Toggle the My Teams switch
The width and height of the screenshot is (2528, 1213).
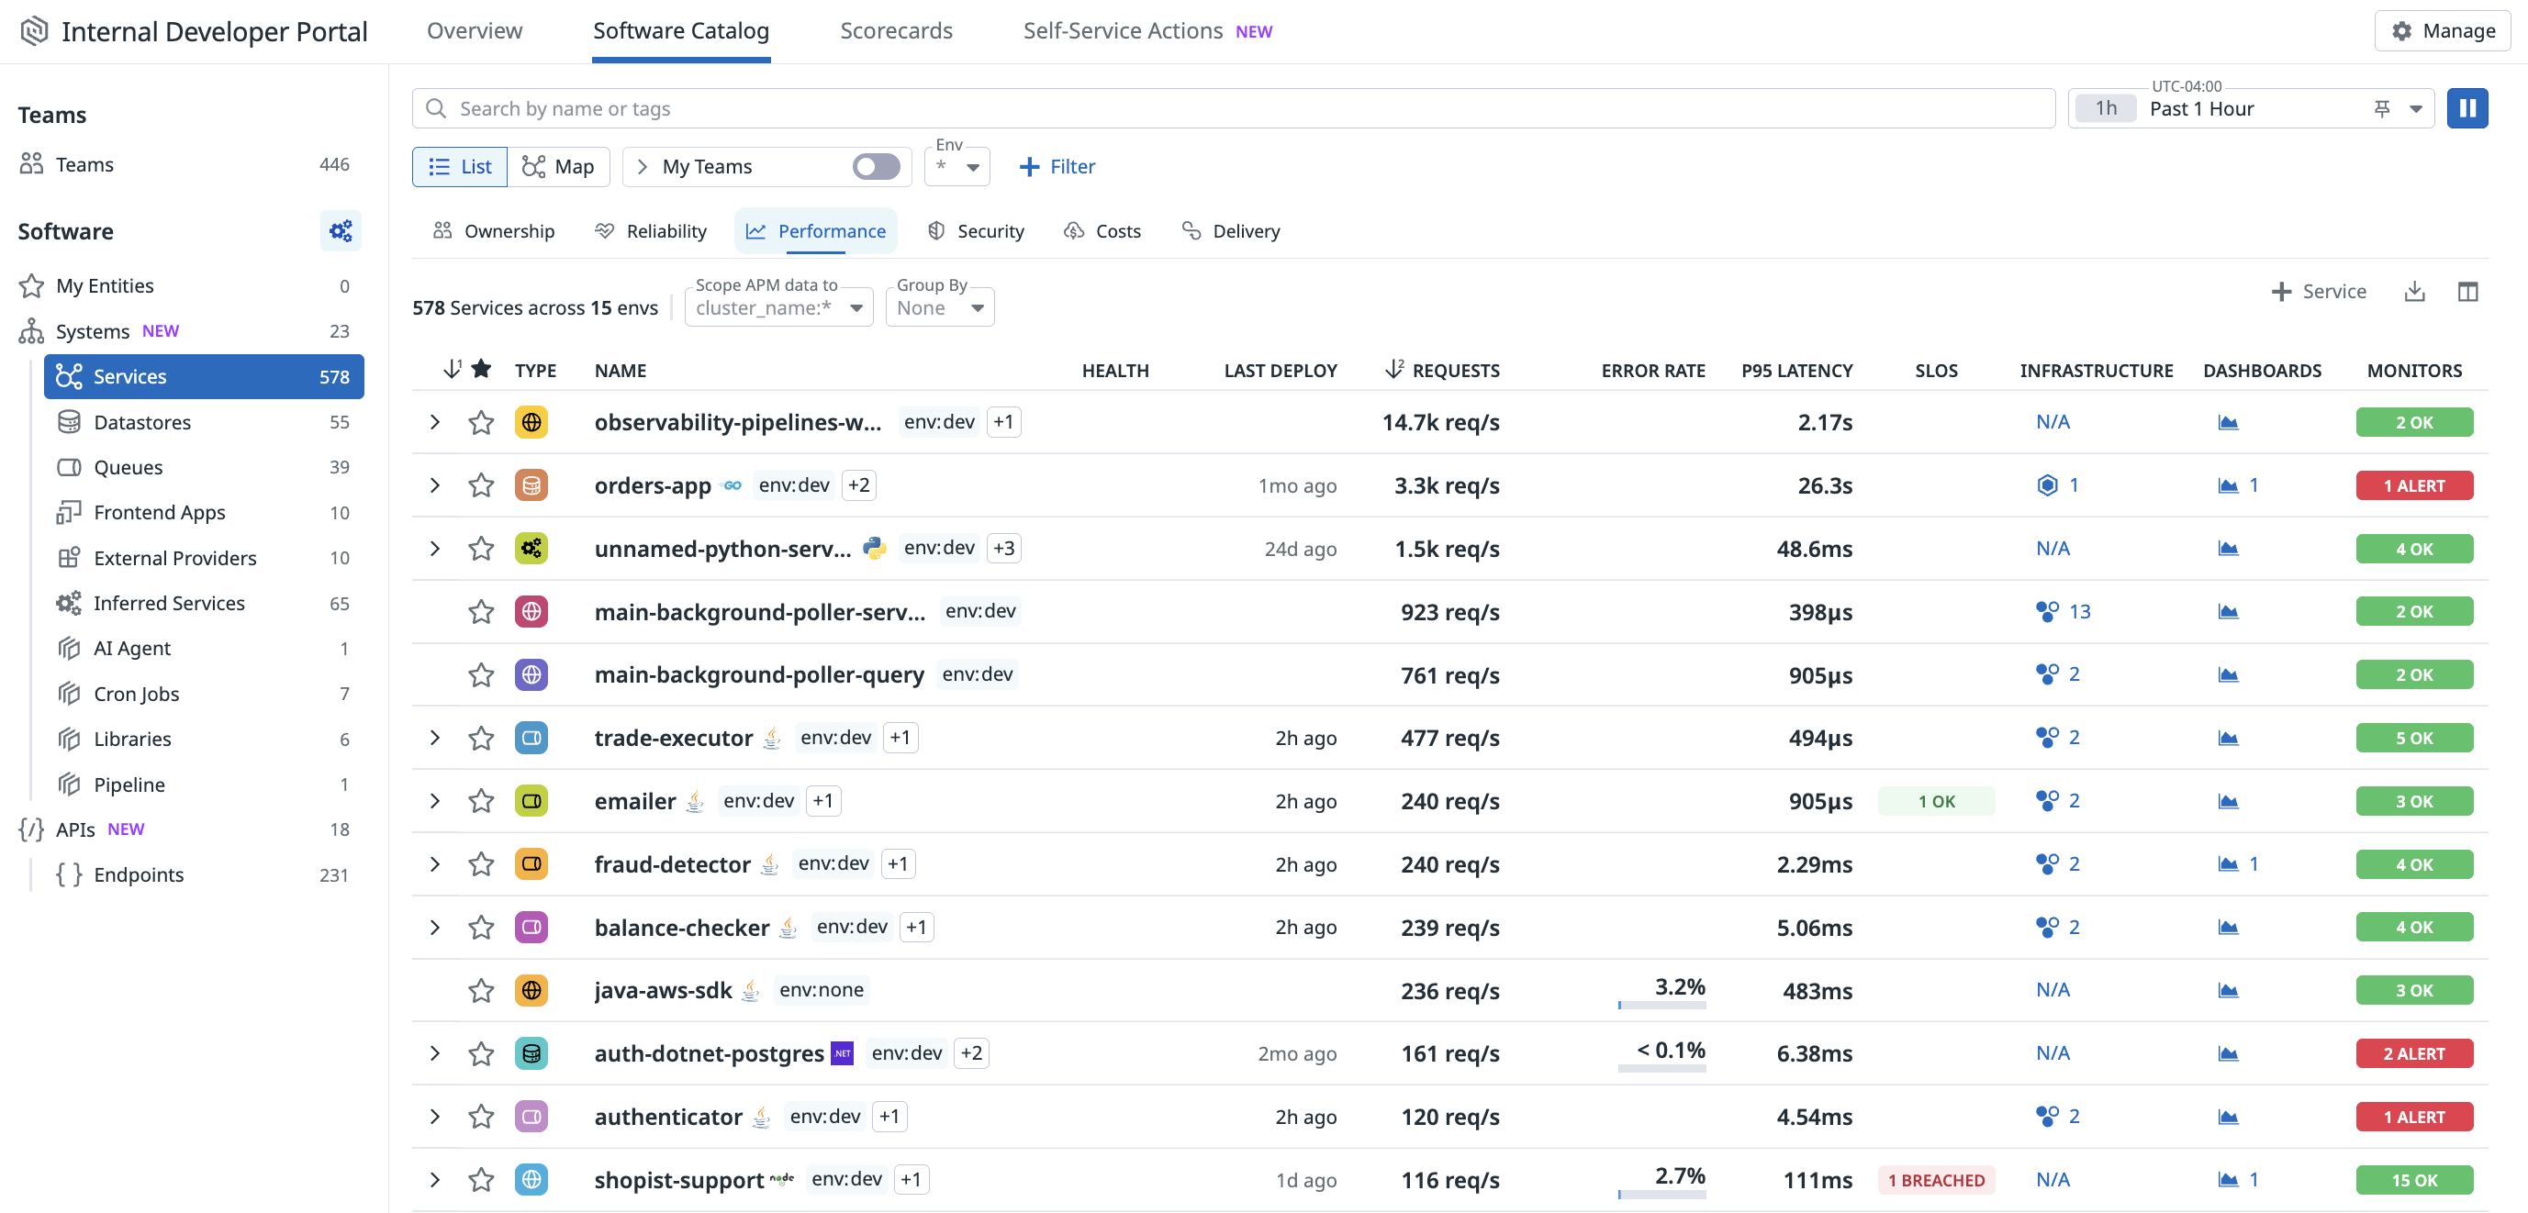876,167
